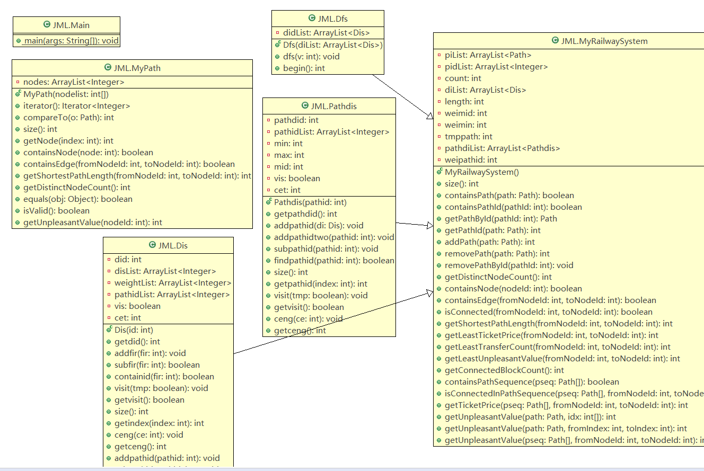The image size is (704, 471).
Task: Select containid(fir: int): boolean method
Action: (164, 376)
